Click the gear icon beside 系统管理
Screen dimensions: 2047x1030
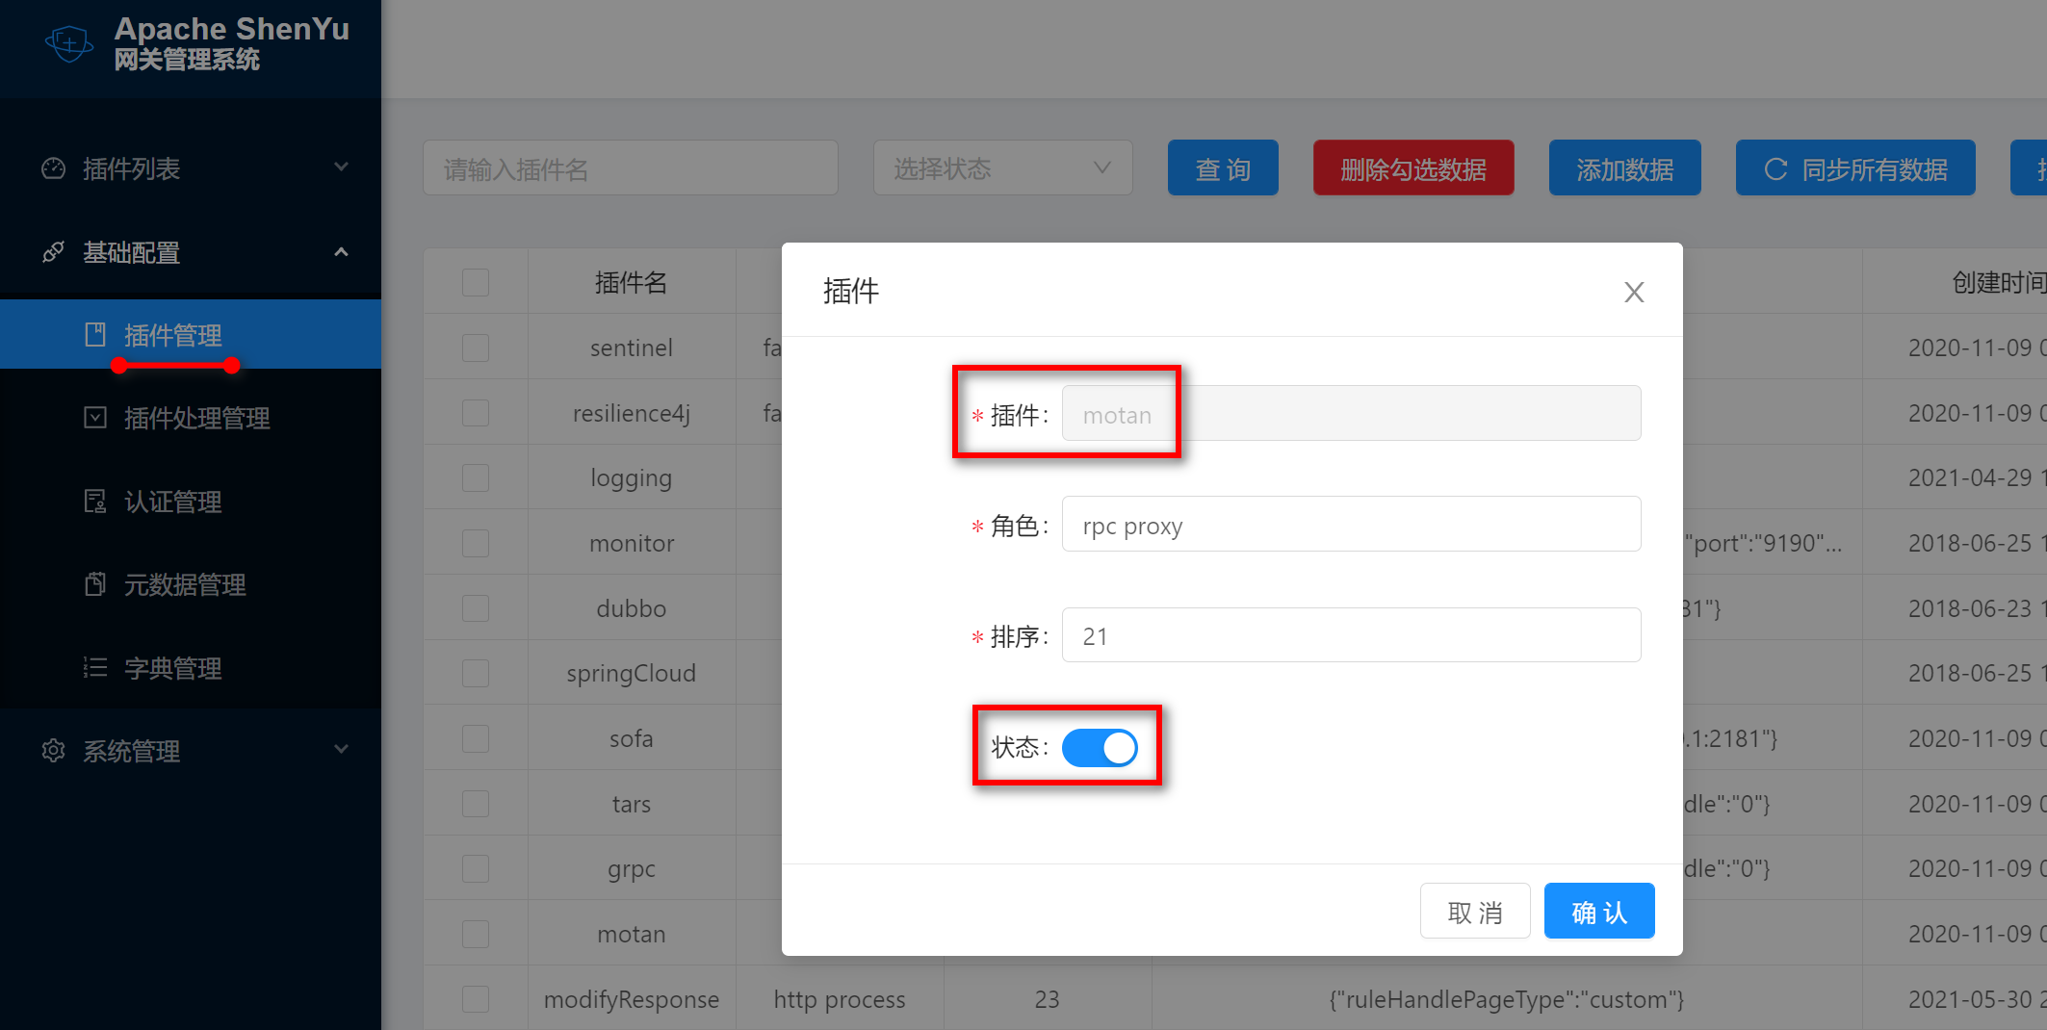tap(54, 751)
